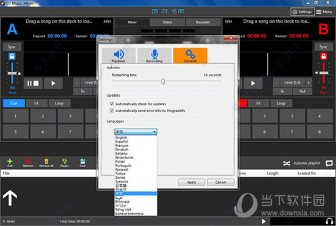Sort playlist by Length column
This screenshot has height=226, width=336.
click(273, 173)
